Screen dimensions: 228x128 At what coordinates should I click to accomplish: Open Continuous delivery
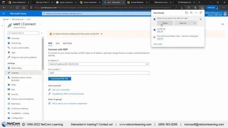click(20, 108)
